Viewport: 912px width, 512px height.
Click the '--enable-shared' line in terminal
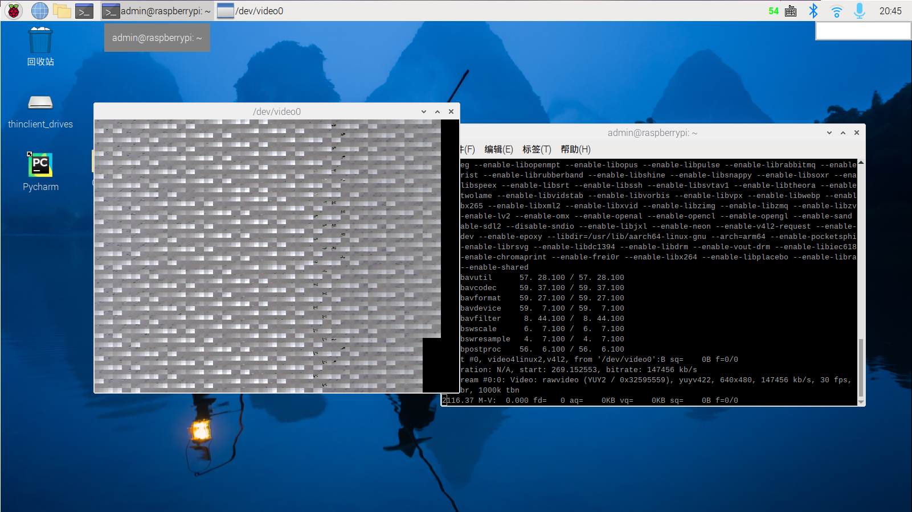pyautogui.click(x=494, y=267)
